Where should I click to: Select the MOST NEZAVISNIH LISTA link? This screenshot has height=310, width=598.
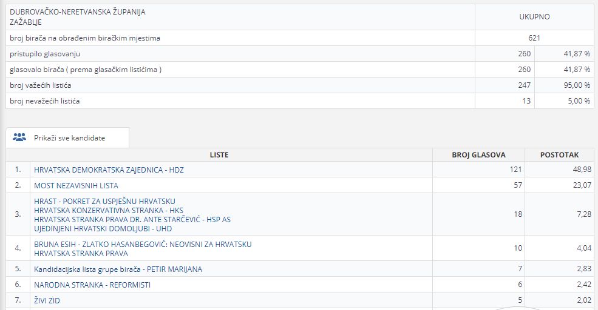[76, 185]
